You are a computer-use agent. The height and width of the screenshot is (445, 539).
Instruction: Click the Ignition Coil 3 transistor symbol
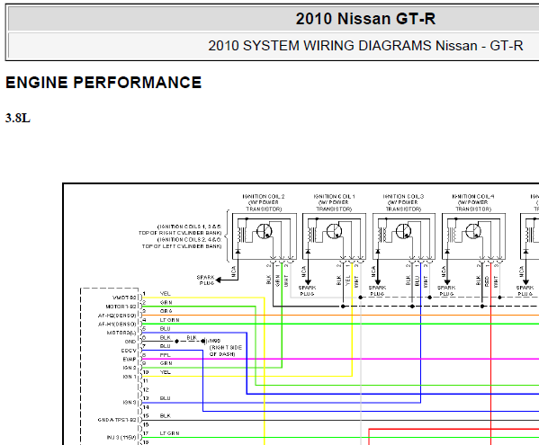coord(403,231)
